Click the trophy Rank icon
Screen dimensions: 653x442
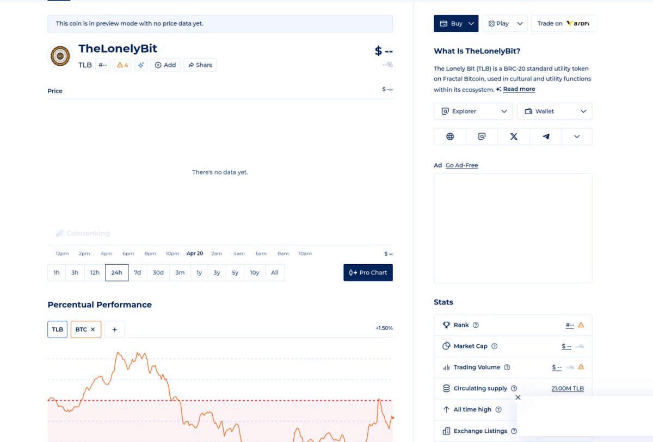[446, 325]
